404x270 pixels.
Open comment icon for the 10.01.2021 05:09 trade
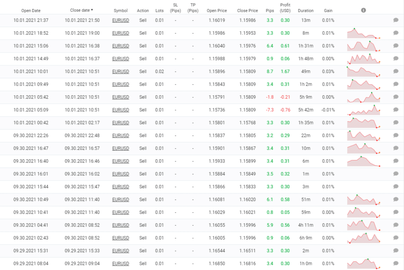tap(396, 110)
